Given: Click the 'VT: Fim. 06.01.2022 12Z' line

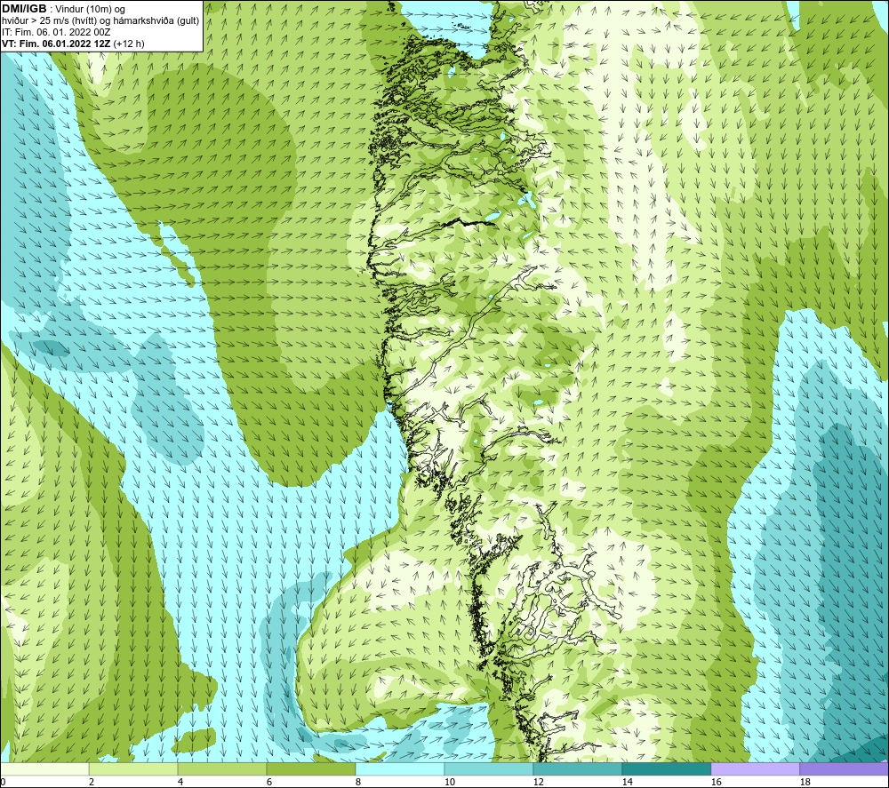Looking at the screenshot, I should click(x=56, y=44).
